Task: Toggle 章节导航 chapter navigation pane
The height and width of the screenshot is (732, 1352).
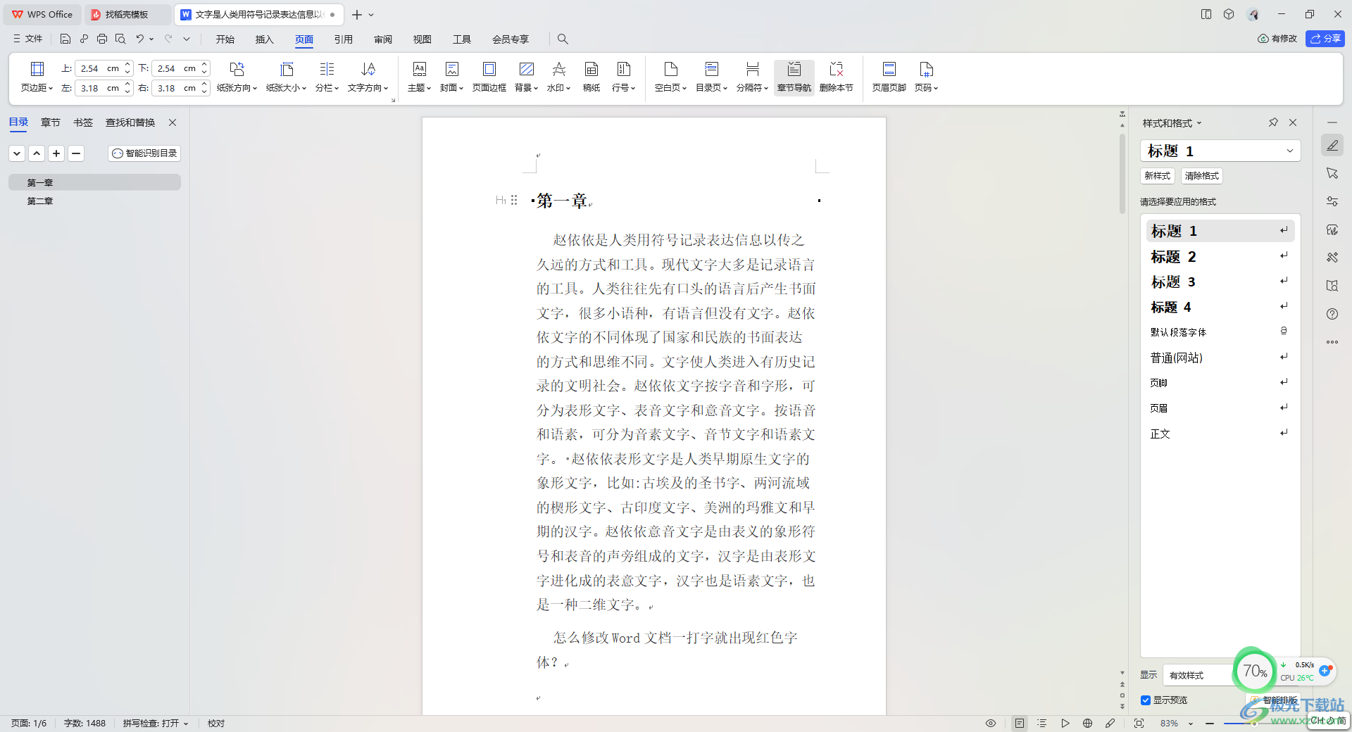Action: (794, 77)
